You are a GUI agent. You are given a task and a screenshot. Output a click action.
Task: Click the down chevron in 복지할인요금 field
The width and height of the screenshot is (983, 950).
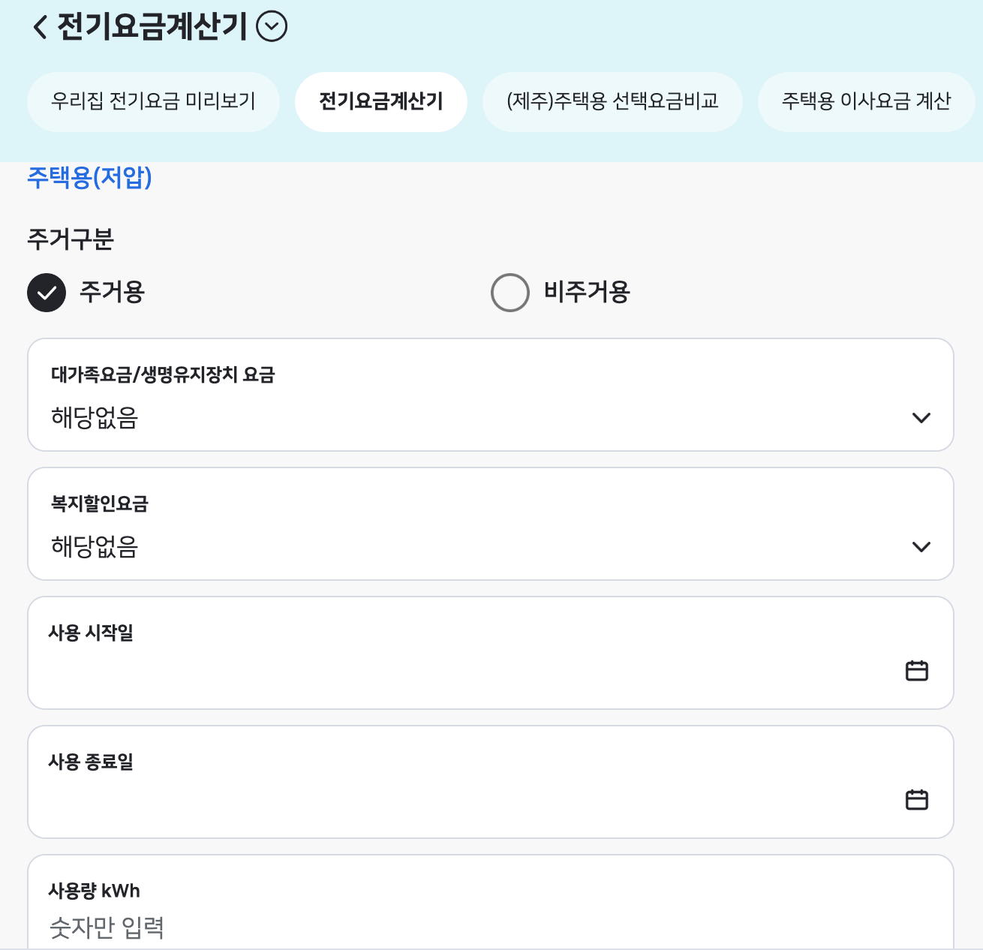pyautogui.click(x=921, y=547)
